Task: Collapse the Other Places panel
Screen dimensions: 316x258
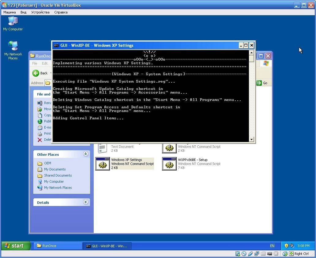Action: (86, 154)
